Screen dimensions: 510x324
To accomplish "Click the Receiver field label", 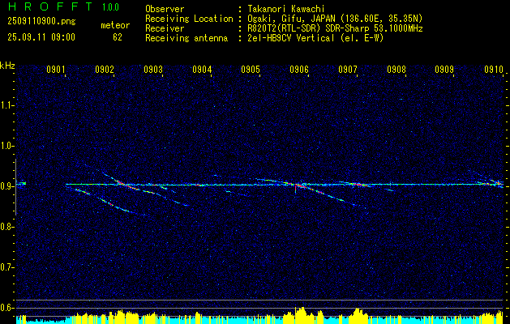I will click(x=165, y=28).
